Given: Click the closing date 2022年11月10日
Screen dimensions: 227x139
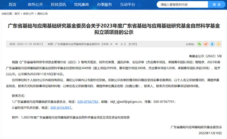Looking at the screenshot, I should click(210, 133).
